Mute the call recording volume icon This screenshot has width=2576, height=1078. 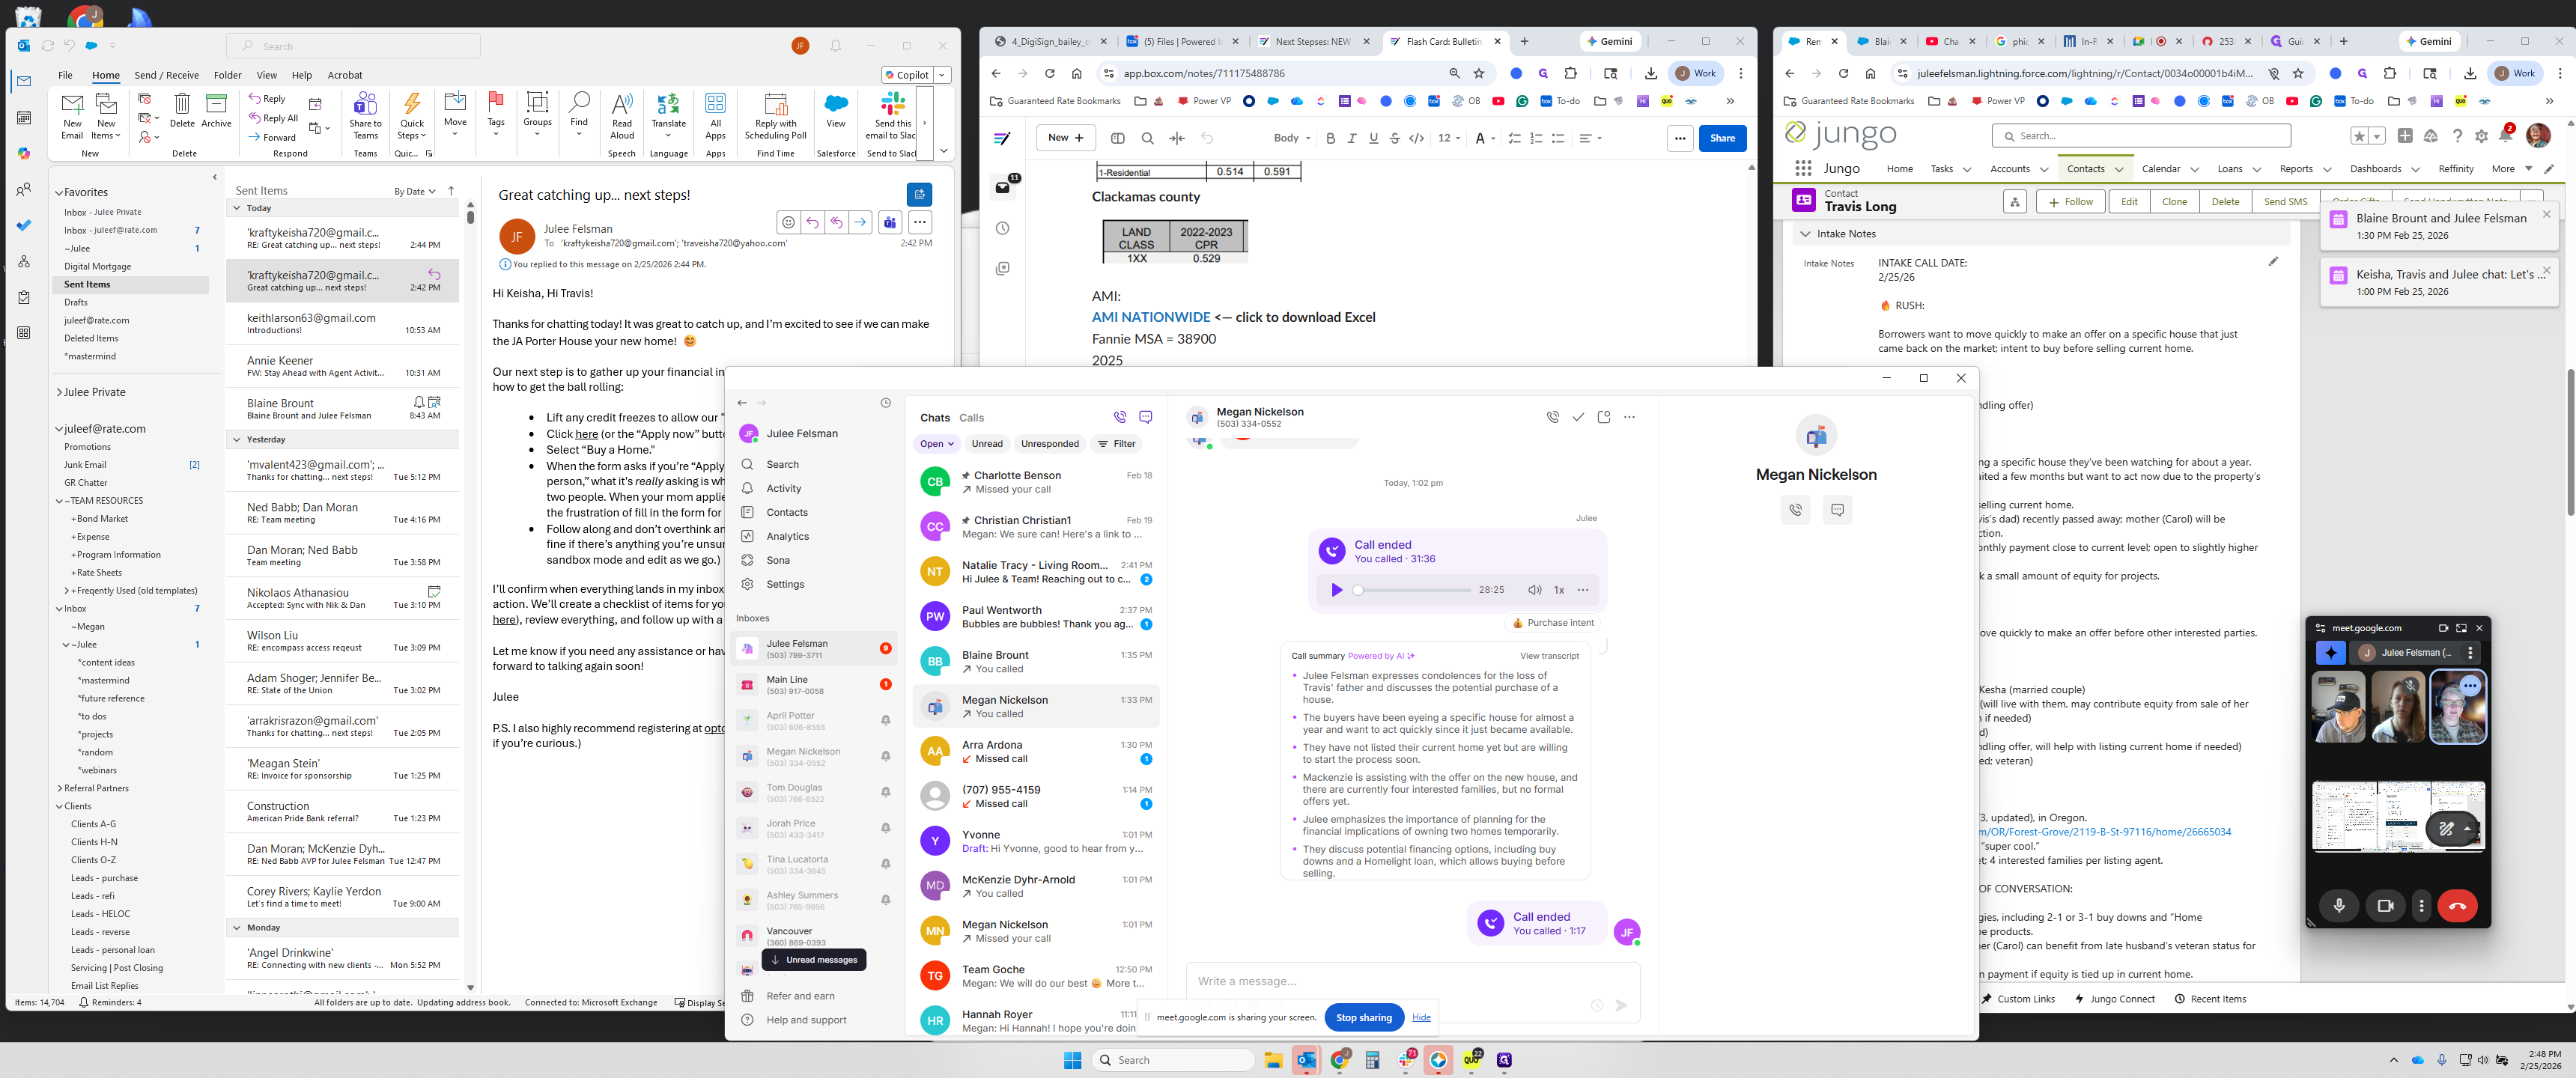click(x=1534, y=590)
